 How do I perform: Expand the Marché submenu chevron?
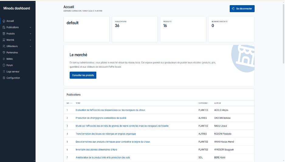(30, 40)
